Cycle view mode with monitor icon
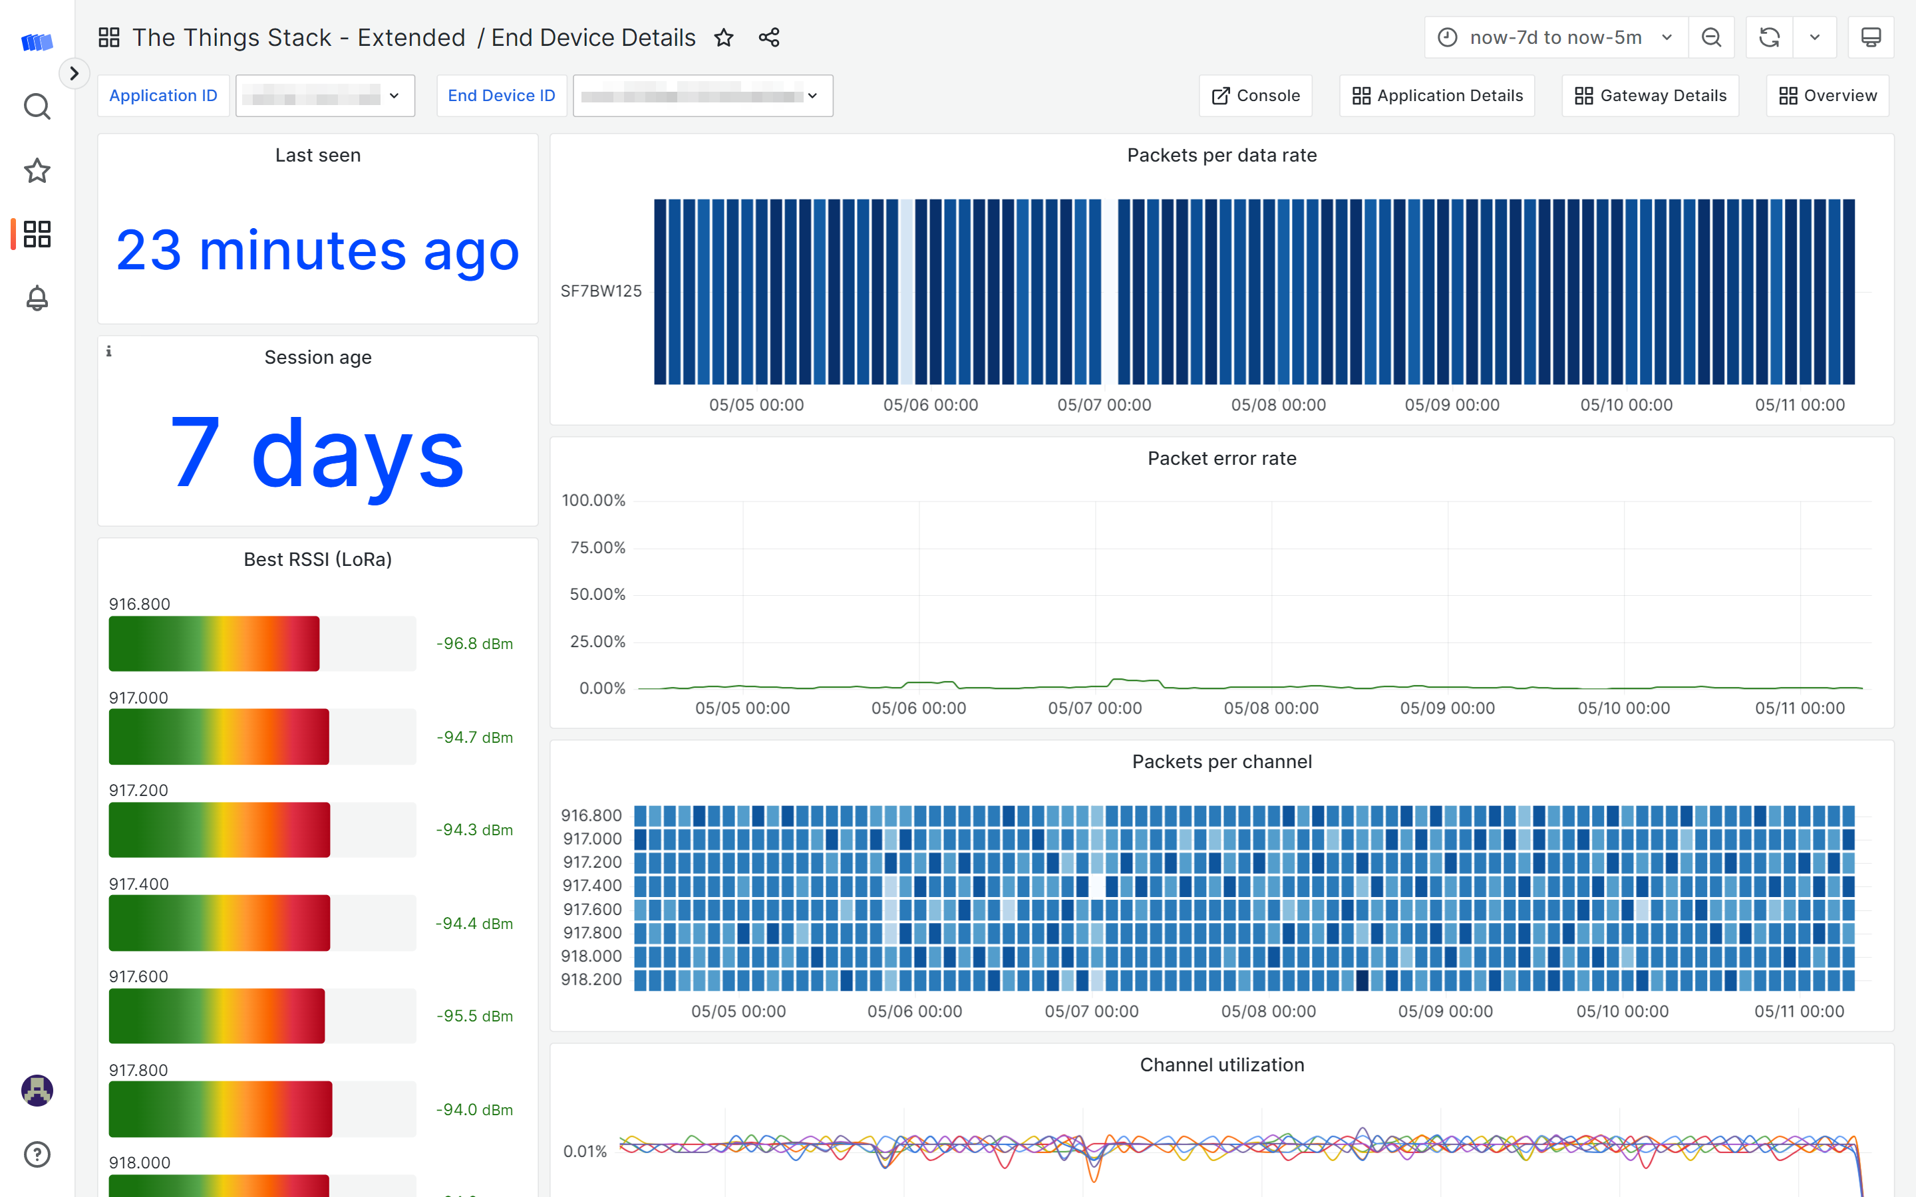This screenshot has height=1197, width=1916. [x=1870, y=37]
